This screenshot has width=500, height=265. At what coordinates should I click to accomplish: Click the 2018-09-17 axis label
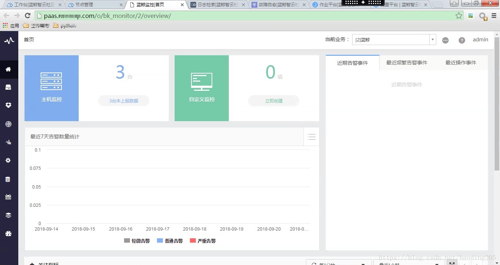pyautogui.click(x=158, y=229)
